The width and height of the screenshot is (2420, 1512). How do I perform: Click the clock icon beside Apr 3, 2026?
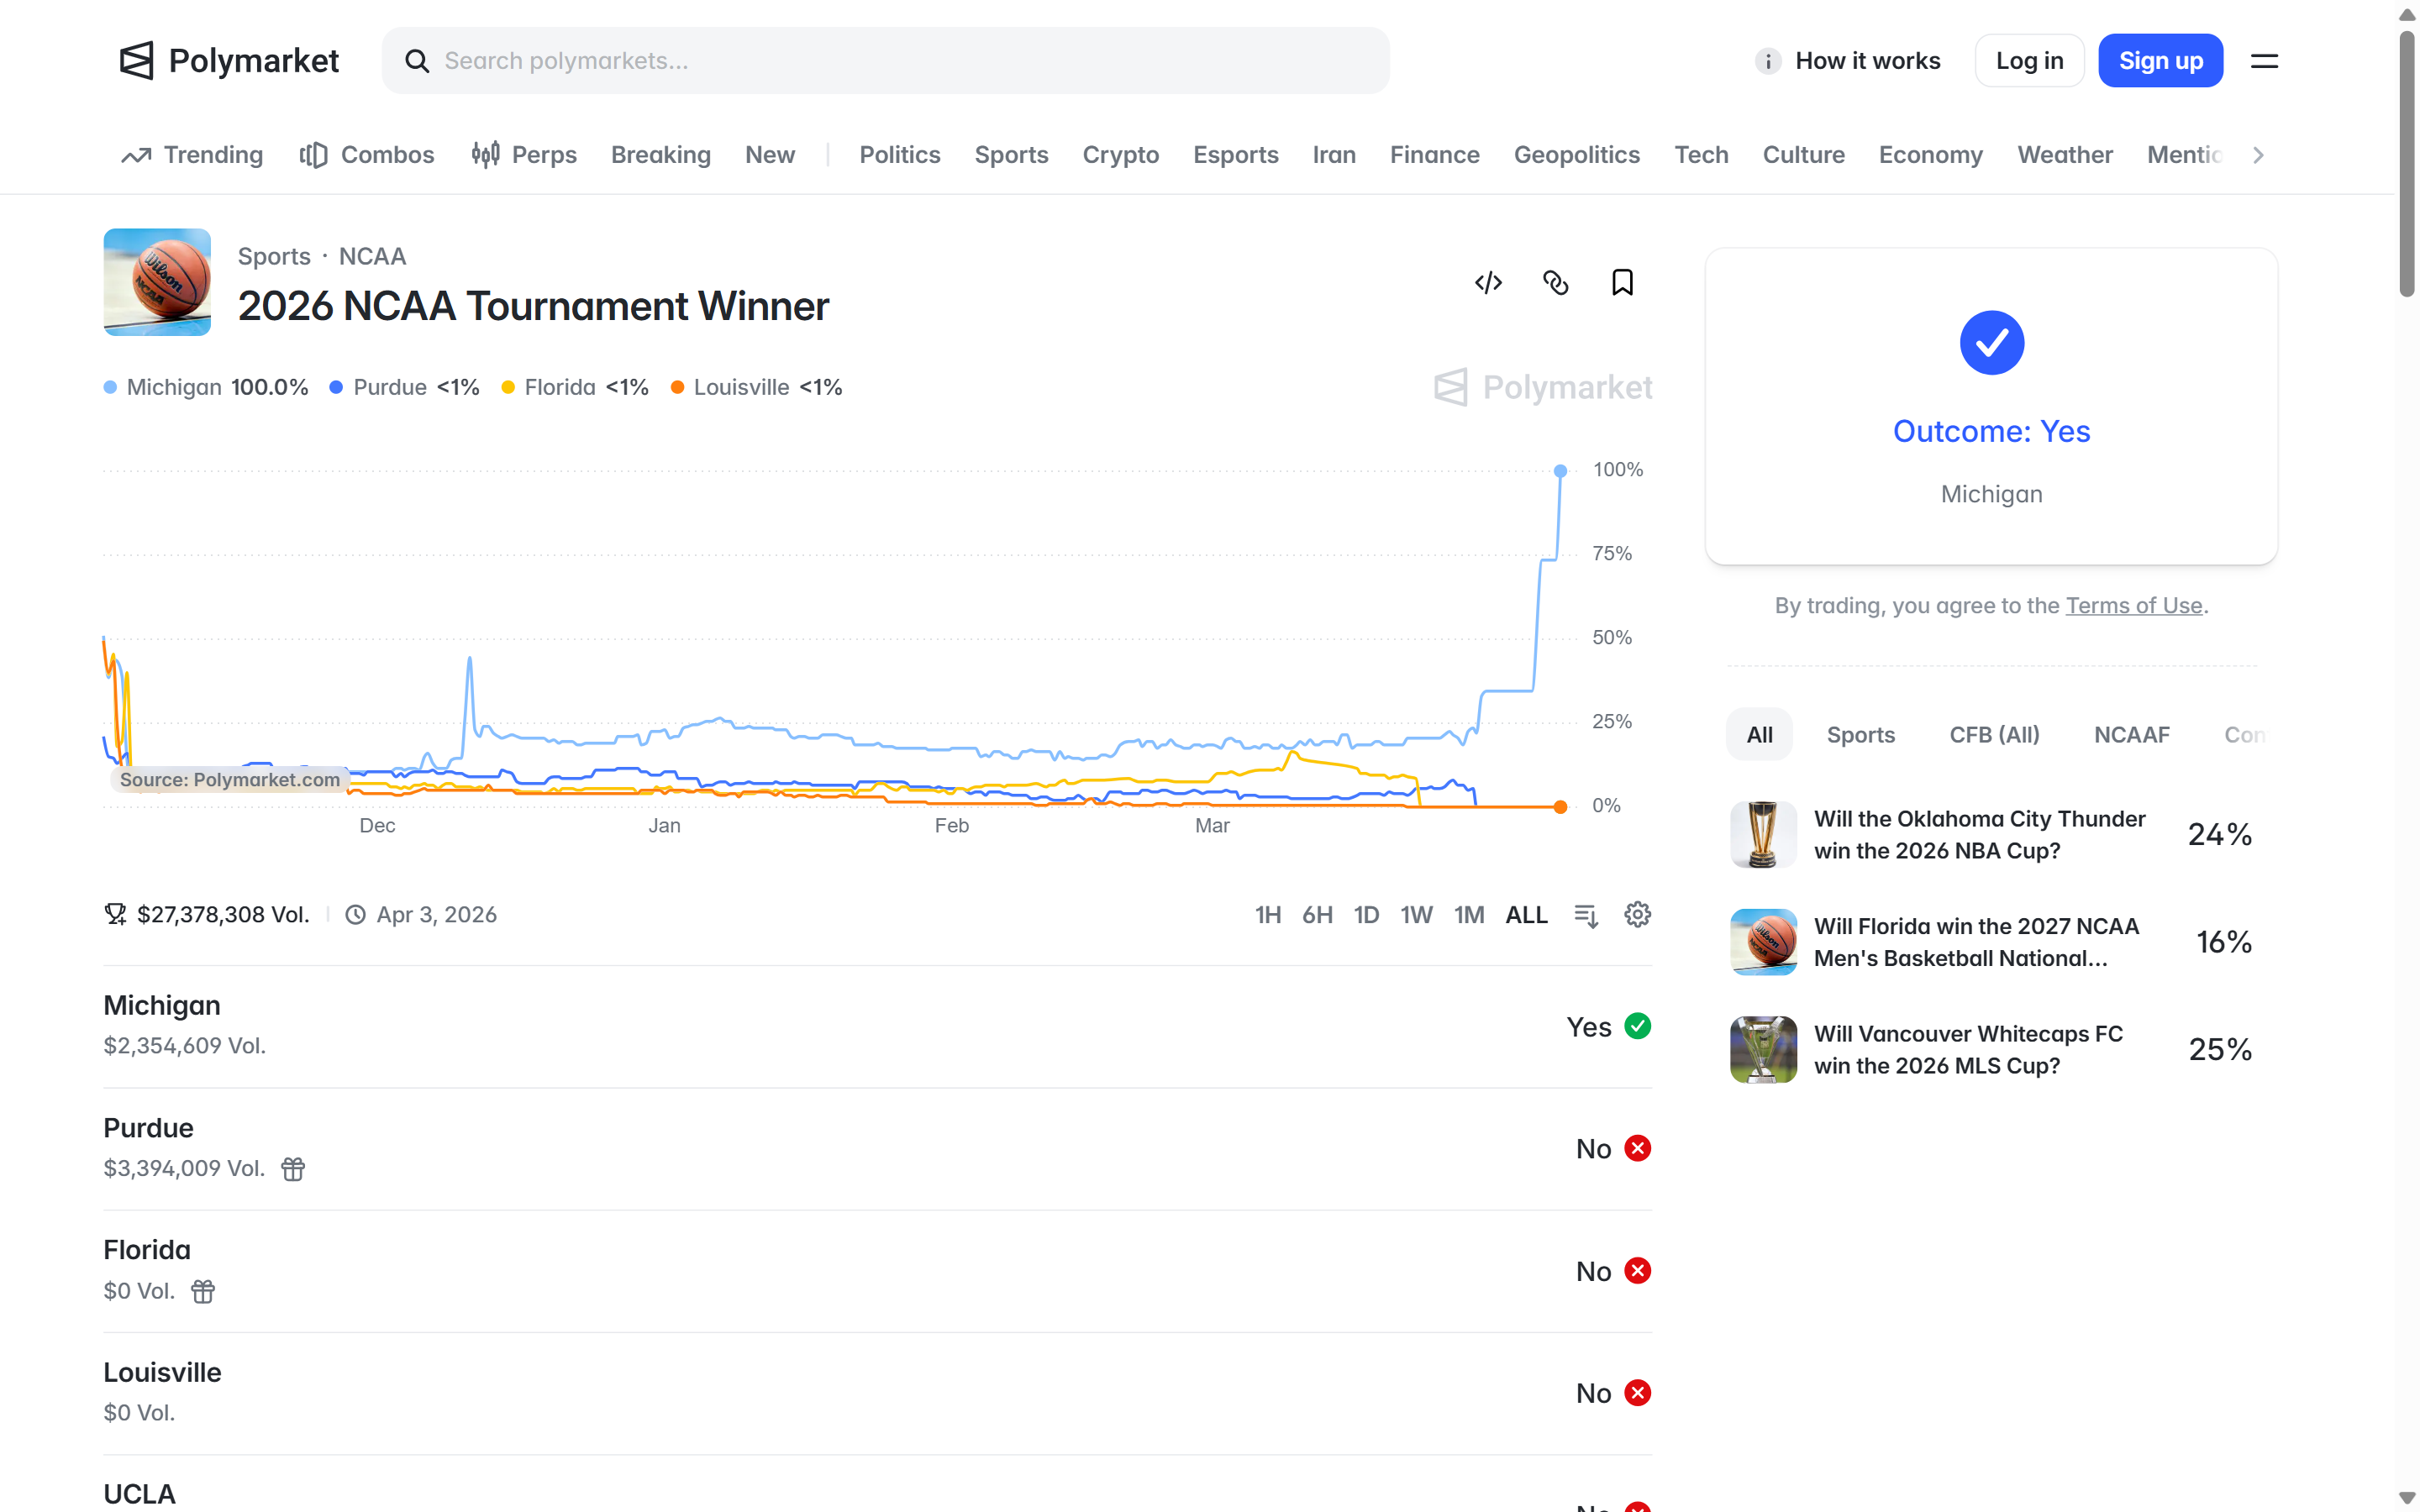(355, 915)
